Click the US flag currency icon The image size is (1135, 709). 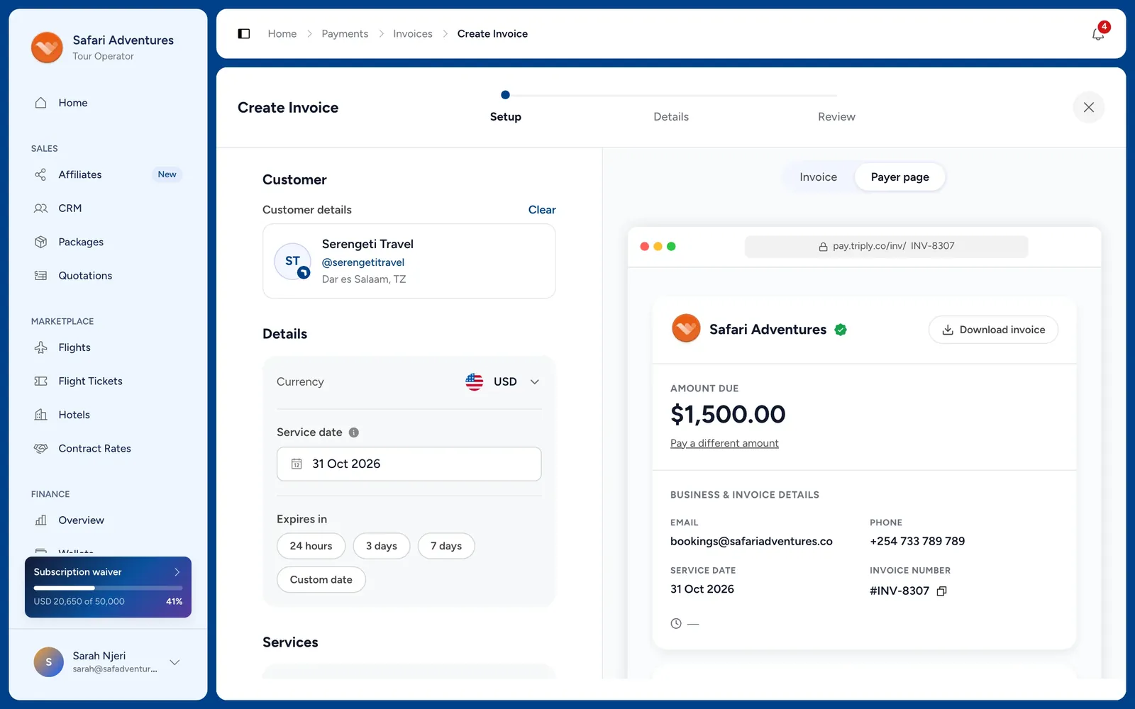[475, 381]
